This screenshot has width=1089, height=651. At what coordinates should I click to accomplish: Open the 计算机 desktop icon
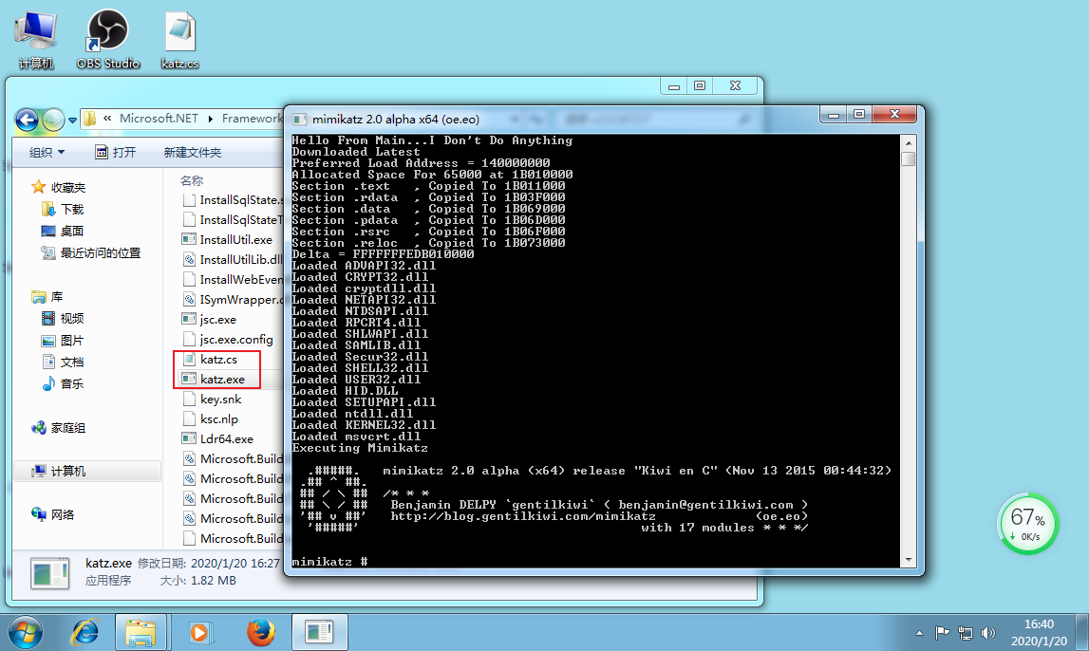click(x=35, y=40)
